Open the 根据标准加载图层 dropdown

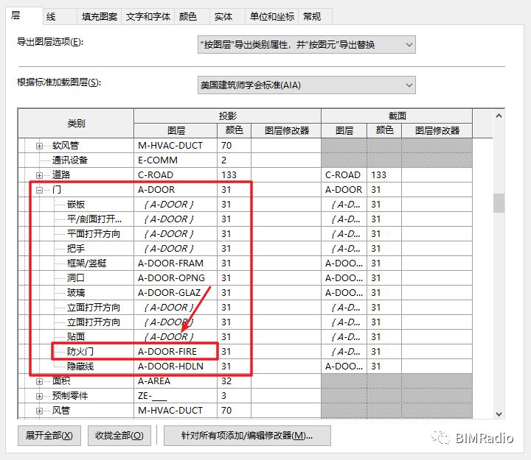(x=307, y=85)
